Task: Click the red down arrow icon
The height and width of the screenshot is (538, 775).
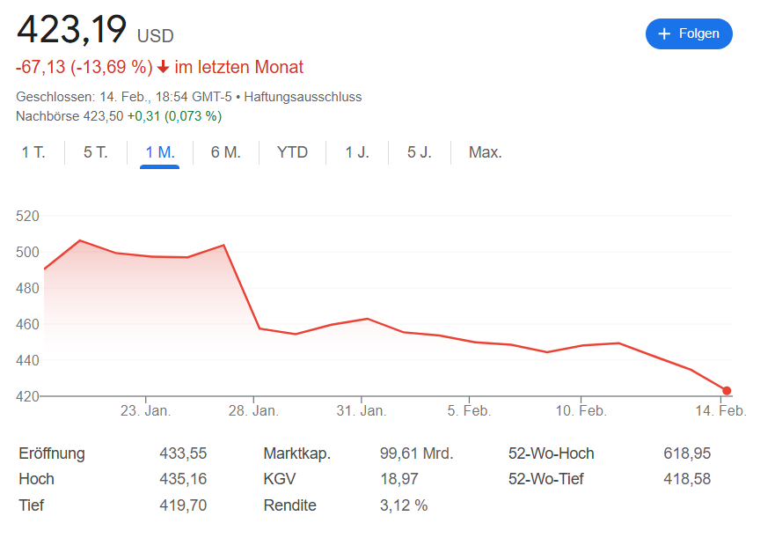Action: pos(163,67)
